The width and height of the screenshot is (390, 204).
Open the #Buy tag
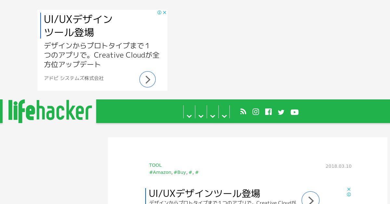[180, 172]
